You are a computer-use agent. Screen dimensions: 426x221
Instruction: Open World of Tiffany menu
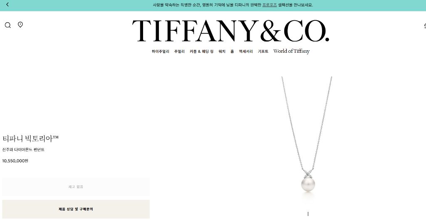pos(292,51)
